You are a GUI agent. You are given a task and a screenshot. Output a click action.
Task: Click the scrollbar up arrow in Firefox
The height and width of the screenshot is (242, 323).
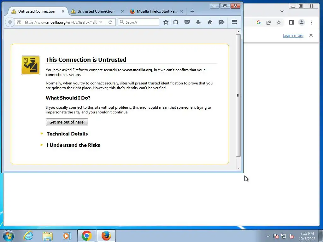coord(238,32)
